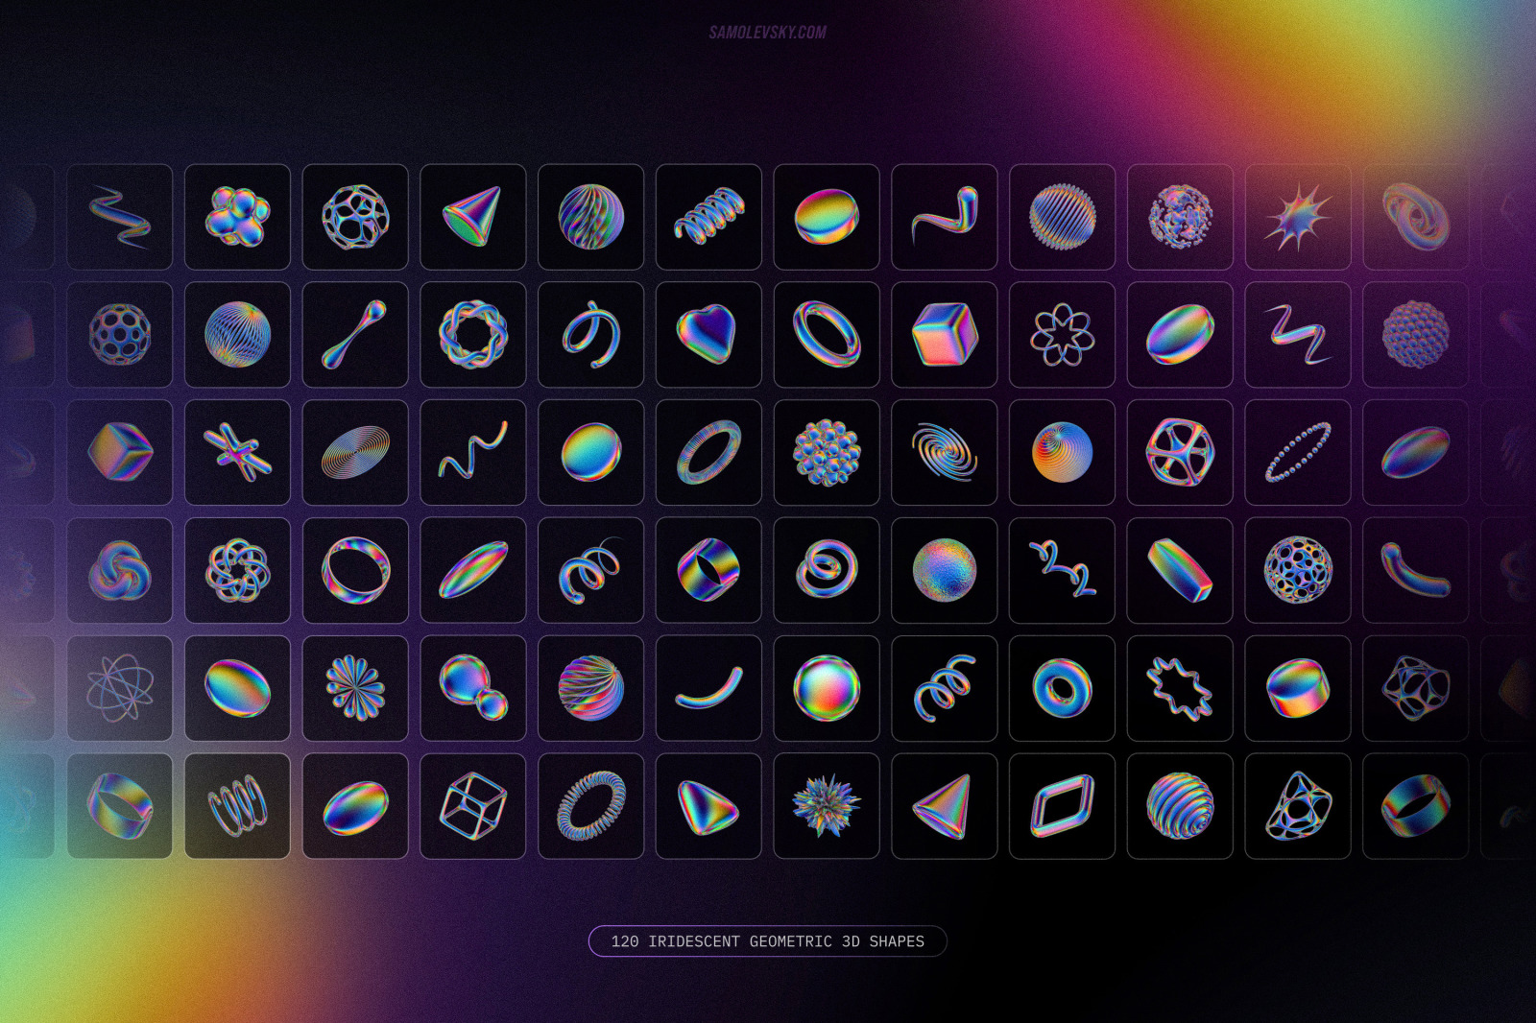The height and width of the screenshot is (1023, 1536).
Task: Pick the honeycomb holed sphere shape
Action: pos(119,335)
